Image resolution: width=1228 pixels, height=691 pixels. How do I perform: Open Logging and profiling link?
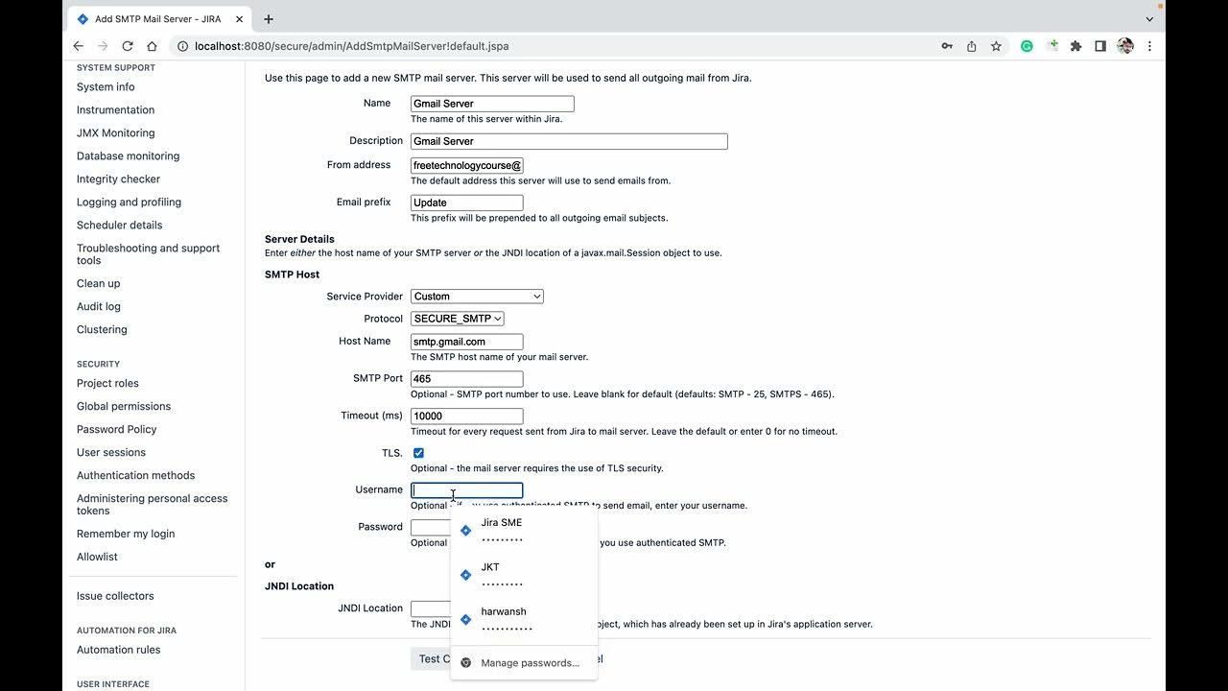click(x=129, y=203)
